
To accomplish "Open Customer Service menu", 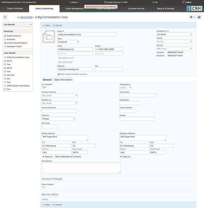I will (136, 8).
